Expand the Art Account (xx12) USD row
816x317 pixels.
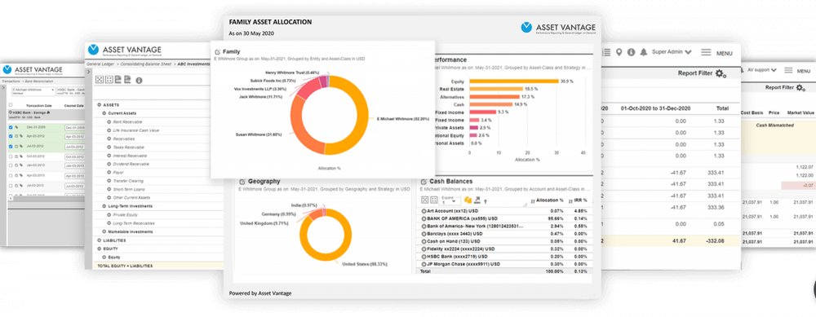point(424,211)
